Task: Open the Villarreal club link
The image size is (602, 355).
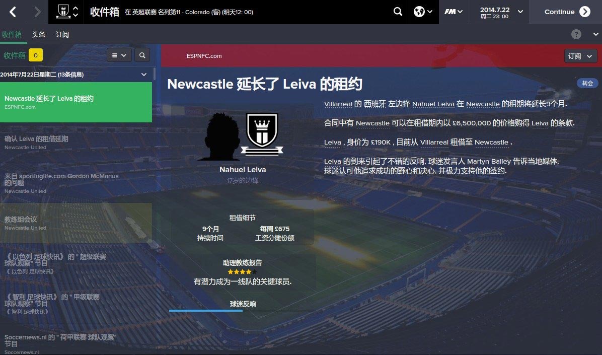Action: point(338,104)
